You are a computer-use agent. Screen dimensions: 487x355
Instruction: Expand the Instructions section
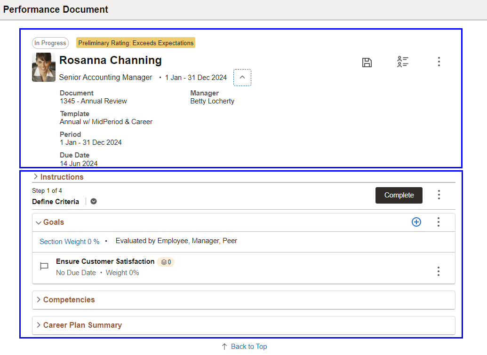(x=58, y=177)
